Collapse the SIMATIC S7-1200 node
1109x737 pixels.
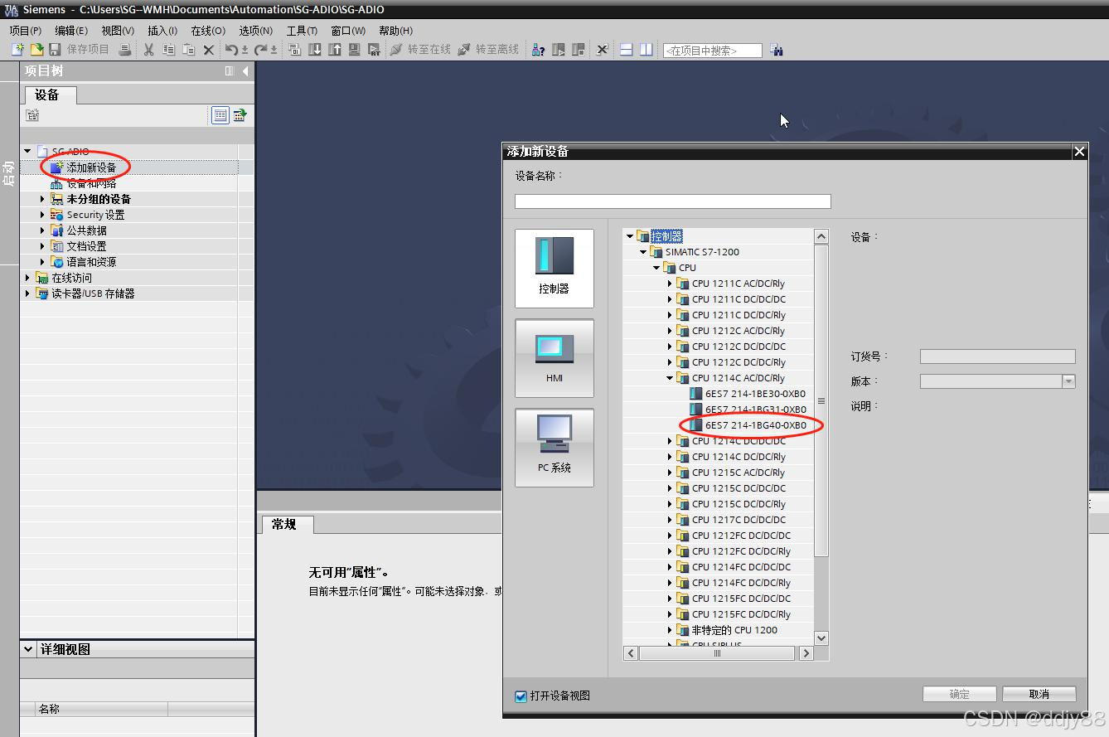tap(643, 252)
